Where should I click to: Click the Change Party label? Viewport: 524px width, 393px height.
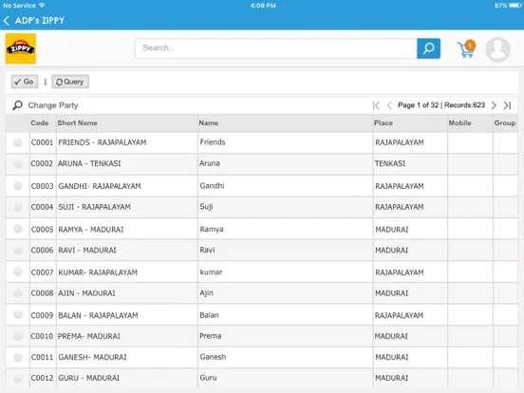[x=53, y=105]
